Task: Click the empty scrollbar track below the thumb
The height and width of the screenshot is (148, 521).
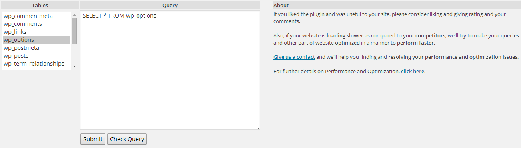Action: (x=74, y=53)
